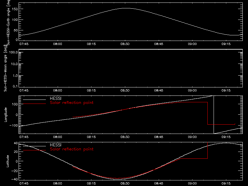The height and width of the screenshot is (186, 248).
Task: Click the white vertical longitude wrap line
Action: coord(214,115)
